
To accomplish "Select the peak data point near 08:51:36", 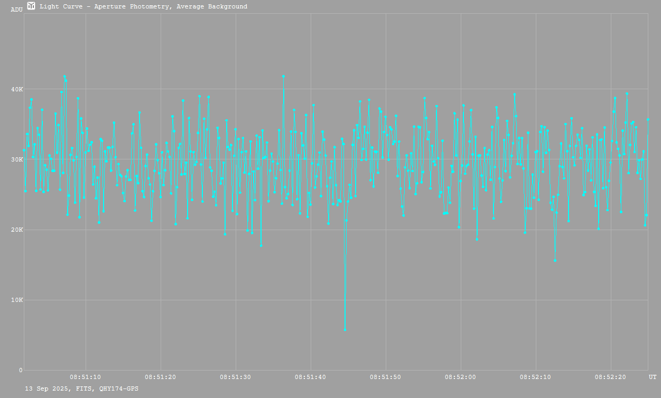I will pyautogui.click(x=283, y=76).
